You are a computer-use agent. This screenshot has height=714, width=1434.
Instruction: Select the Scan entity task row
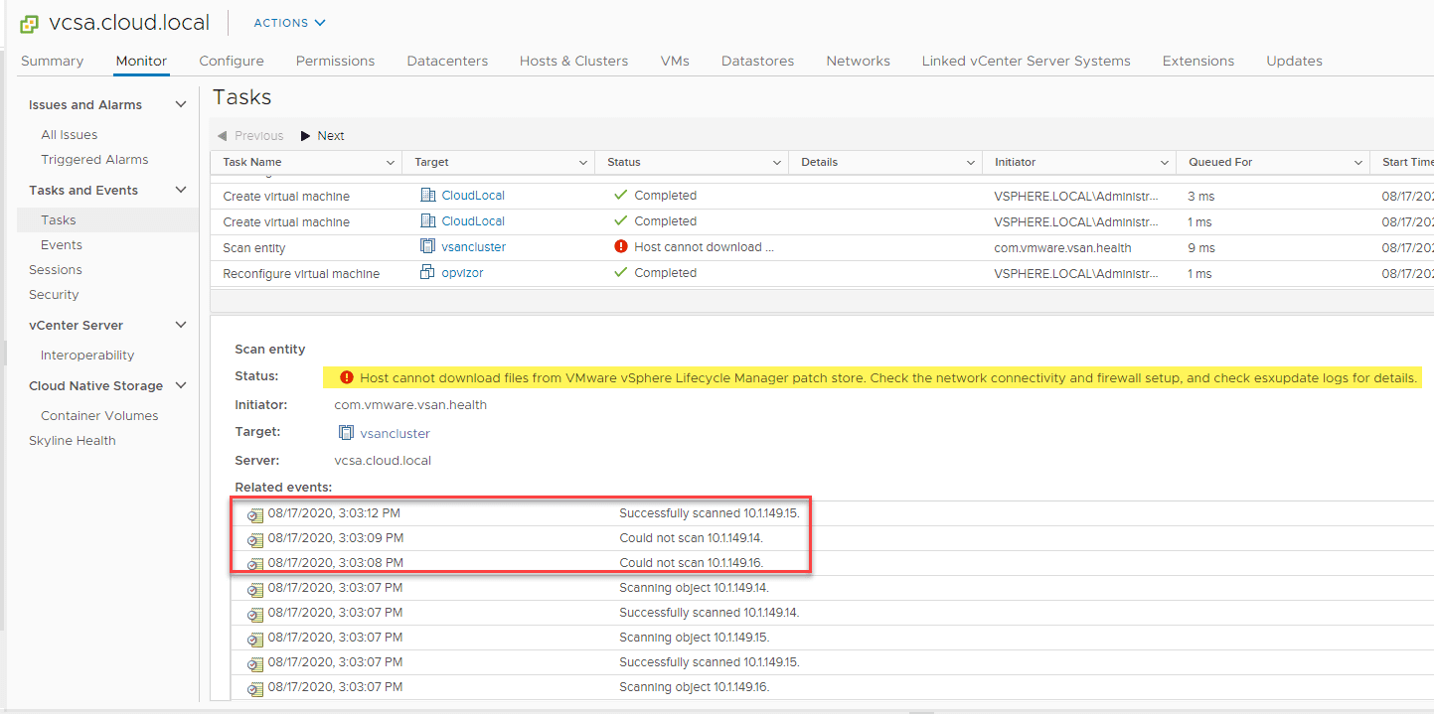click(x=254, y=247)
